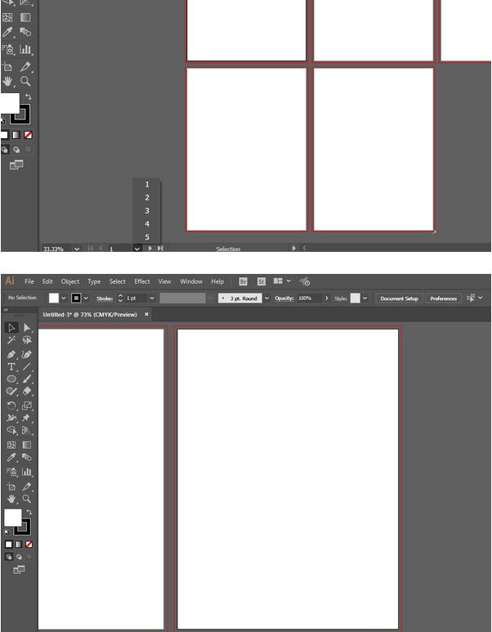
Task: Open the Effect menu
Action: (x=142, y=281)
